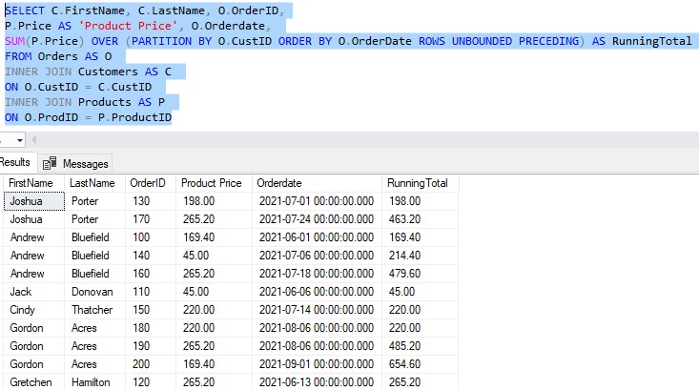Select OrderID cell 110
This screenshot has height=390, width=699.
(151, 292)
